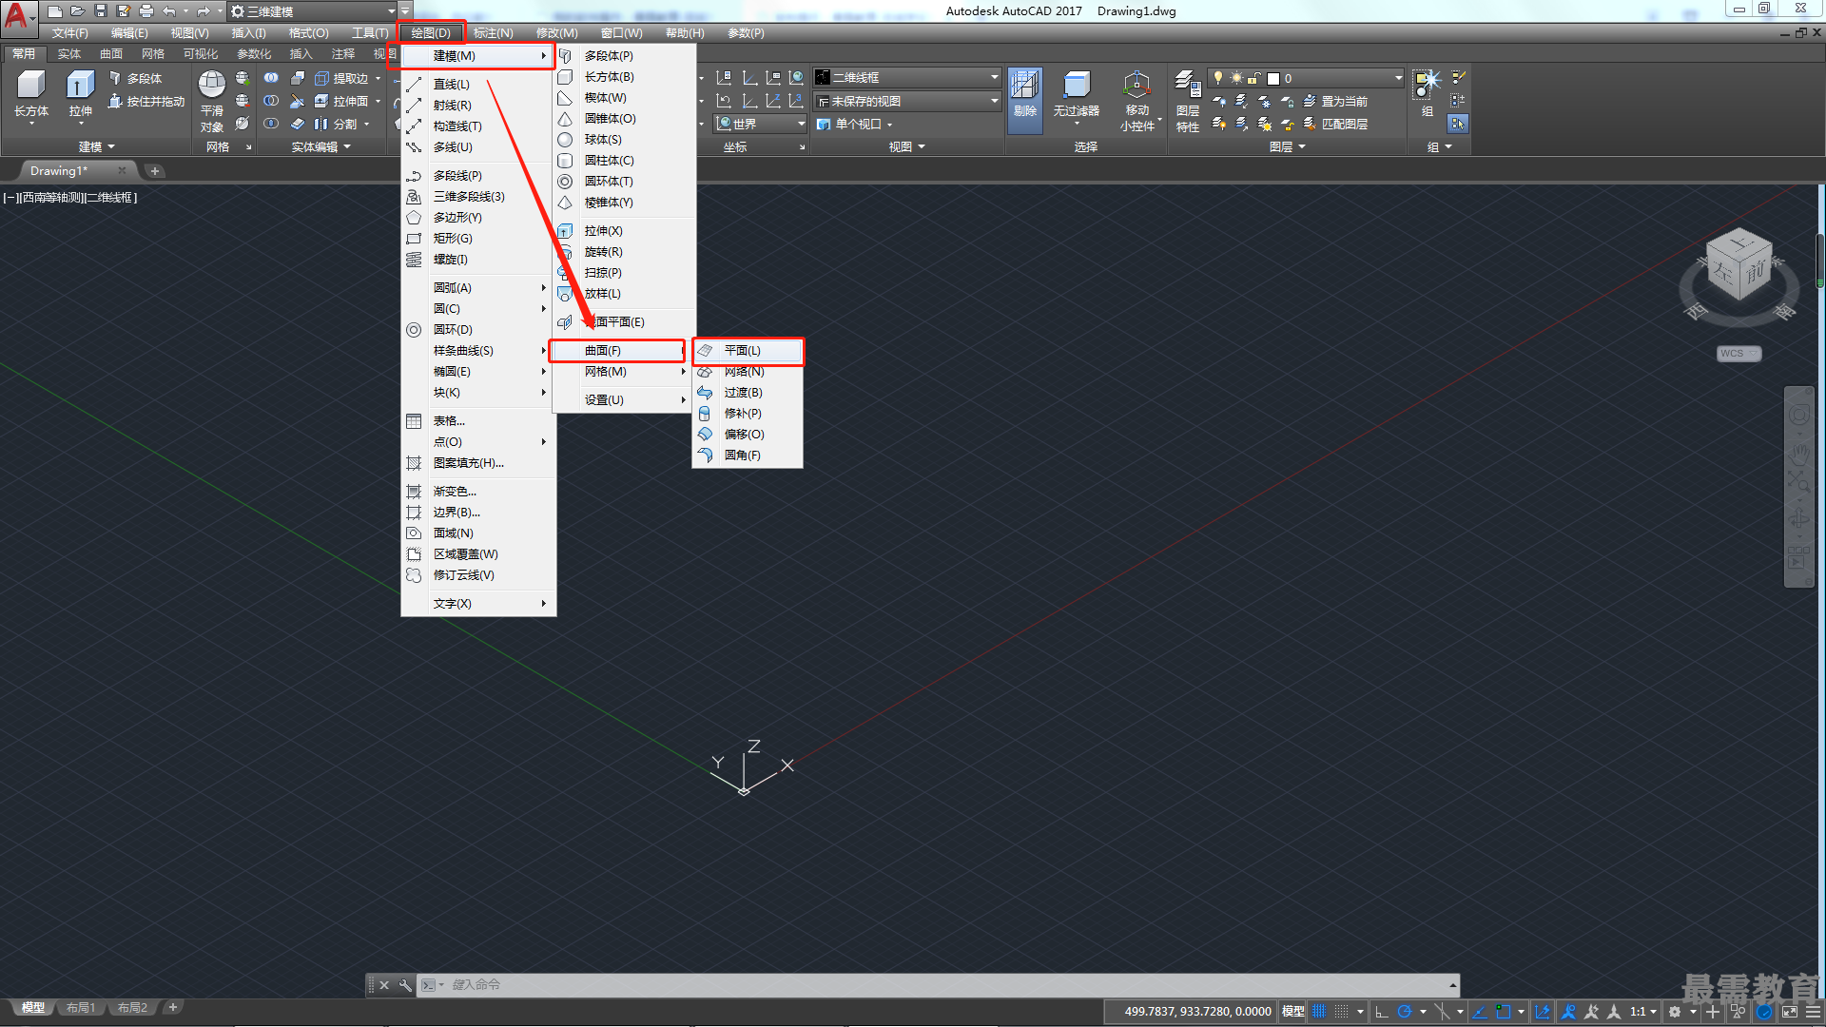The image size is (1826, 1027).
Task: Expand the Text (文字(X)) submenu
Action: pos(478,604)
